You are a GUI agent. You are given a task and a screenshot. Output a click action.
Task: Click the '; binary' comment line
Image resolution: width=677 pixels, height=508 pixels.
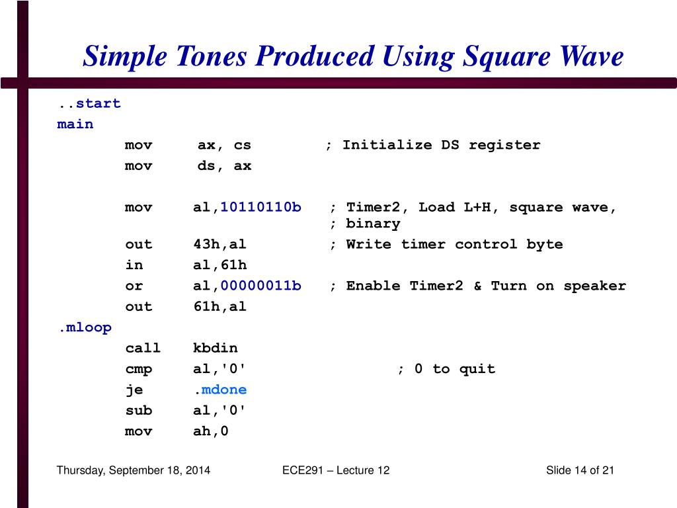365,224
